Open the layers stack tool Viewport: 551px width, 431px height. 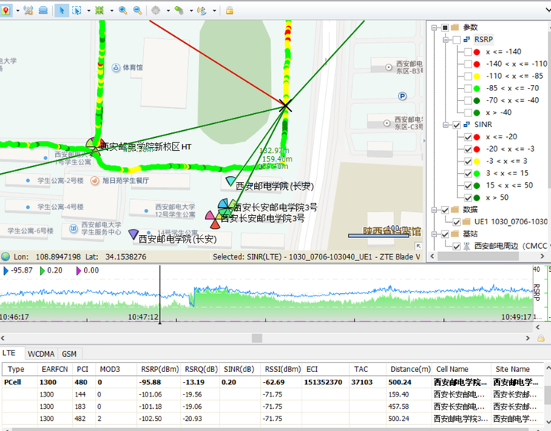[x=43, y=11]
